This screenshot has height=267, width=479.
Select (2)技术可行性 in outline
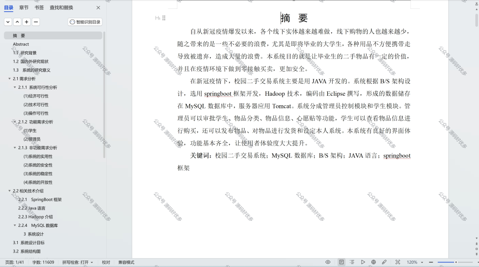[x=36, y=104]
